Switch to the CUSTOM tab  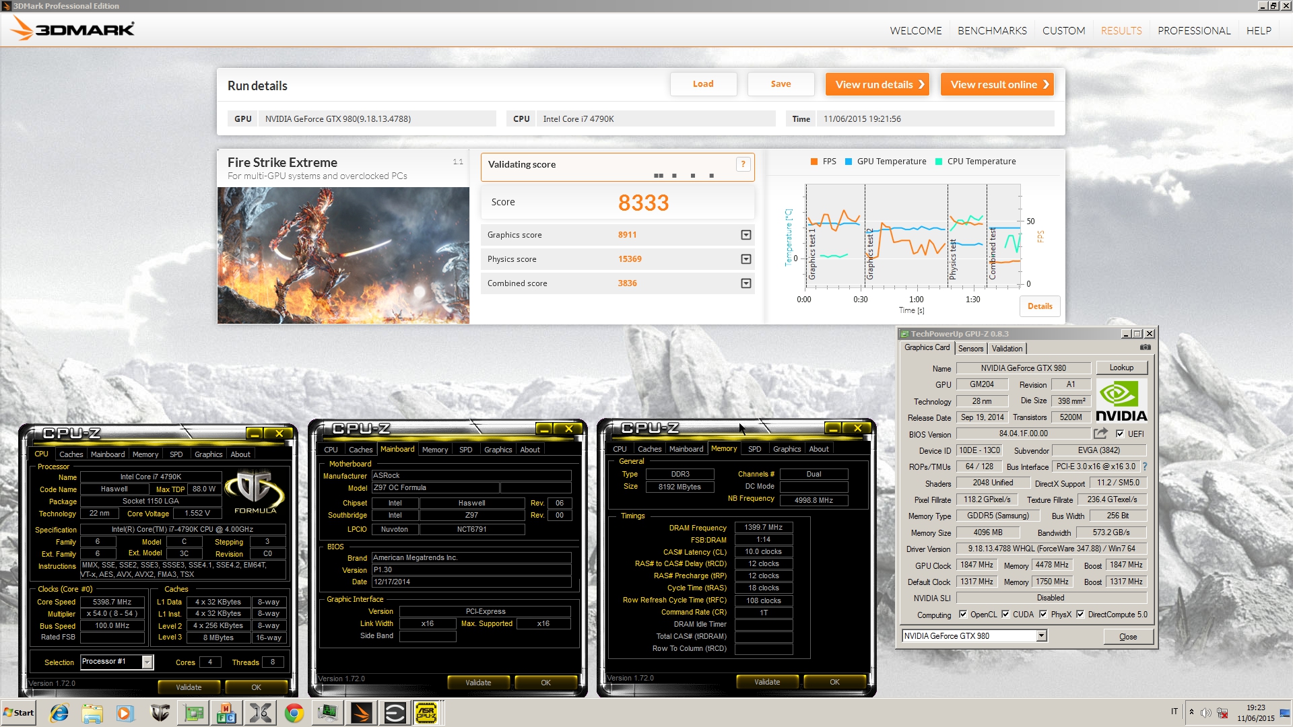click(1063, 31)
